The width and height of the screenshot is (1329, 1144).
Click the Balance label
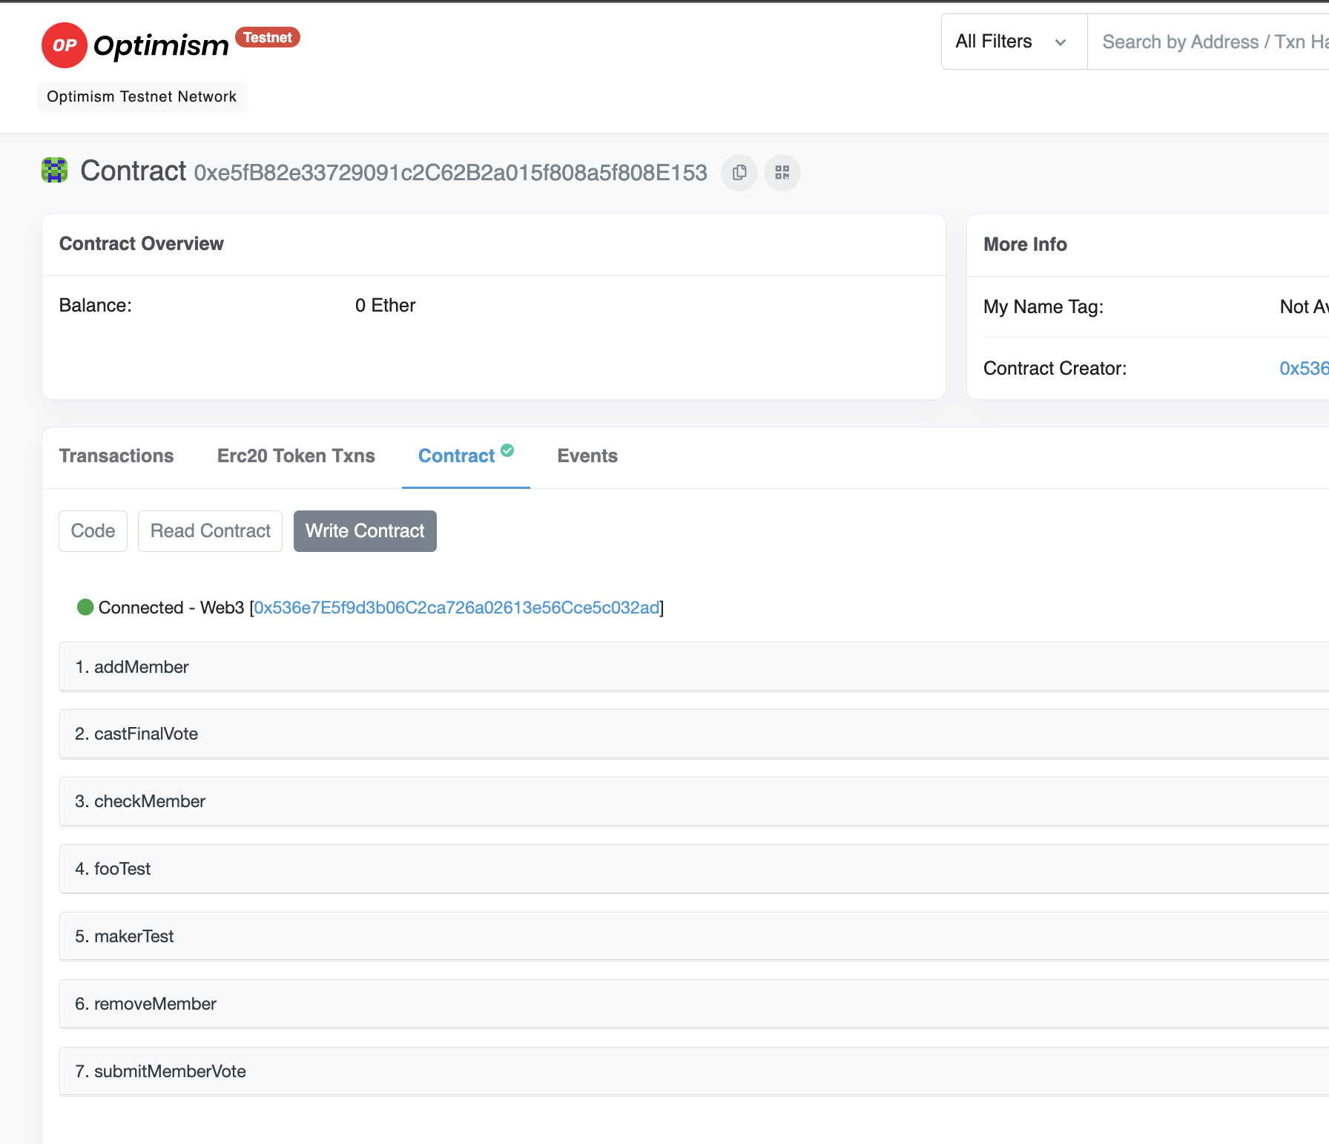96,306
